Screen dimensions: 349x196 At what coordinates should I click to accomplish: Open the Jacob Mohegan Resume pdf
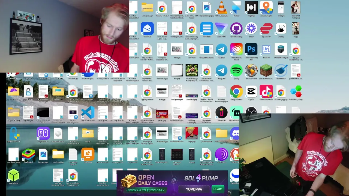tap(43, 92)
